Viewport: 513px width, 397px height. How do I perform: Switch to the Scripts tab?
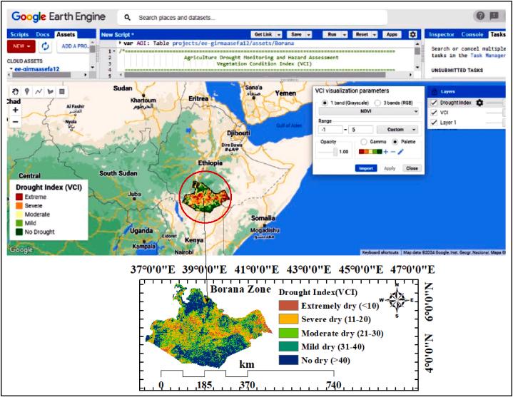[19, 34]
